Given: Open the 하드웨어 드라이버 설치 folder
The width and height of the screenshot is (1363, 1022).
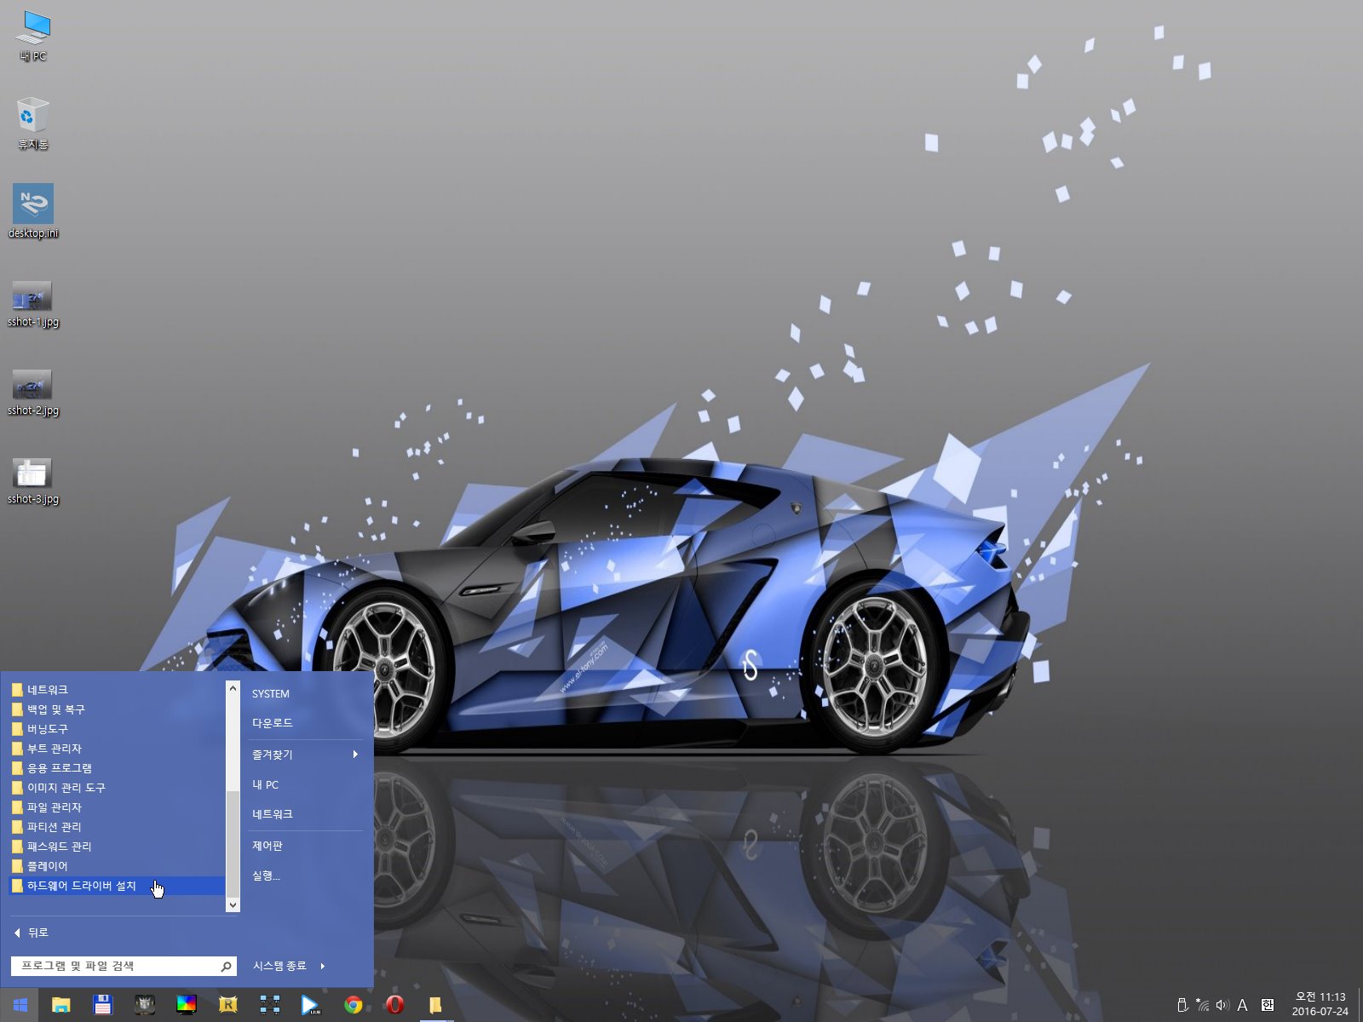Looking at the screenshot, I should click(117, 886).
